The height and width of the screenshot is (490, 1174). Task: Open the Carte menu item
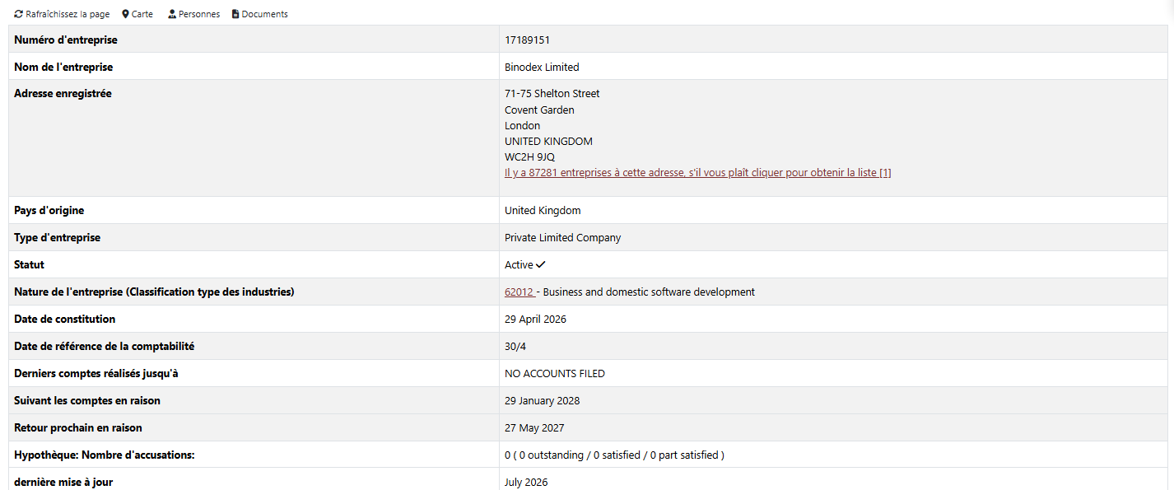click(x=142, y=14)
